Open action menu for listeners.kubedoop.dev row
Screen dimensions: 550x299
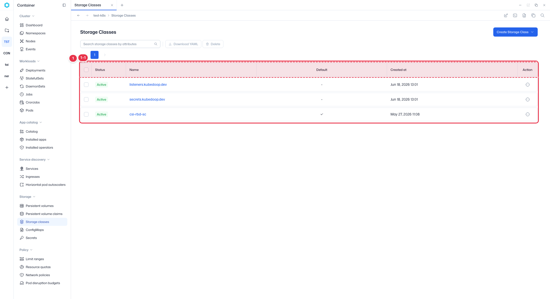pyautogui.click(x=528, y=85)
